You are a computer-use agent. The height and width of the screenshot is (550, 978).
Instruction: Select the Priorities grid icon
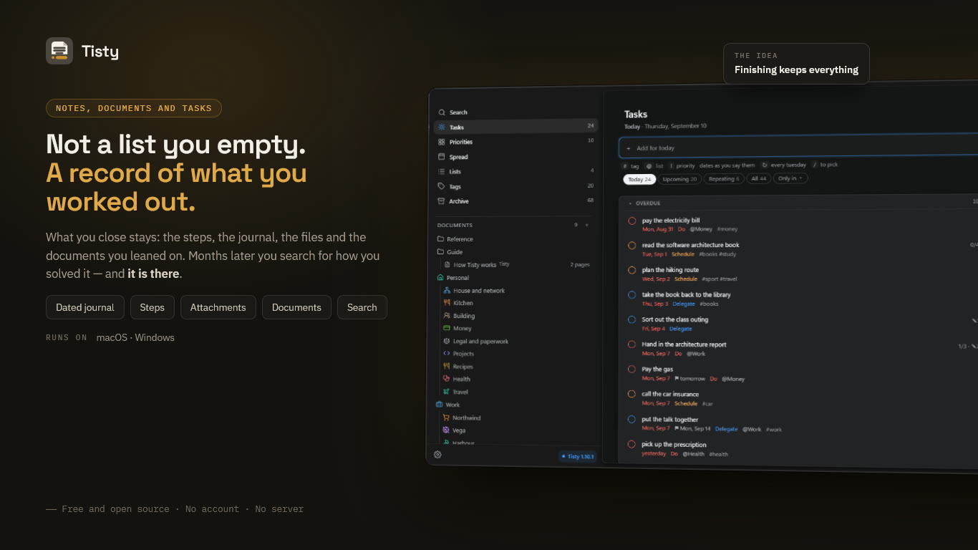[x=442, y=142]
